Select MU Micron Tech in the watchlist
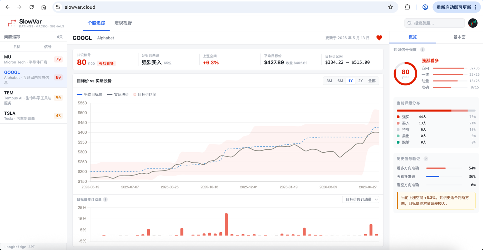483x250 pixels. 33,59
